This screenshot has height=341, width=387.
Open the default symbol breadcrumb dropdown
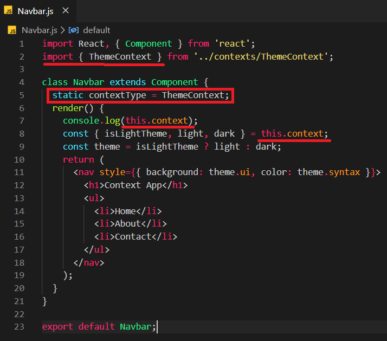pyautogui.click(x=96, y=30)
